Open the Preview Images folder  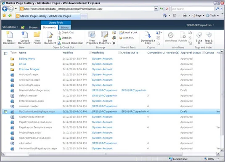29,69
